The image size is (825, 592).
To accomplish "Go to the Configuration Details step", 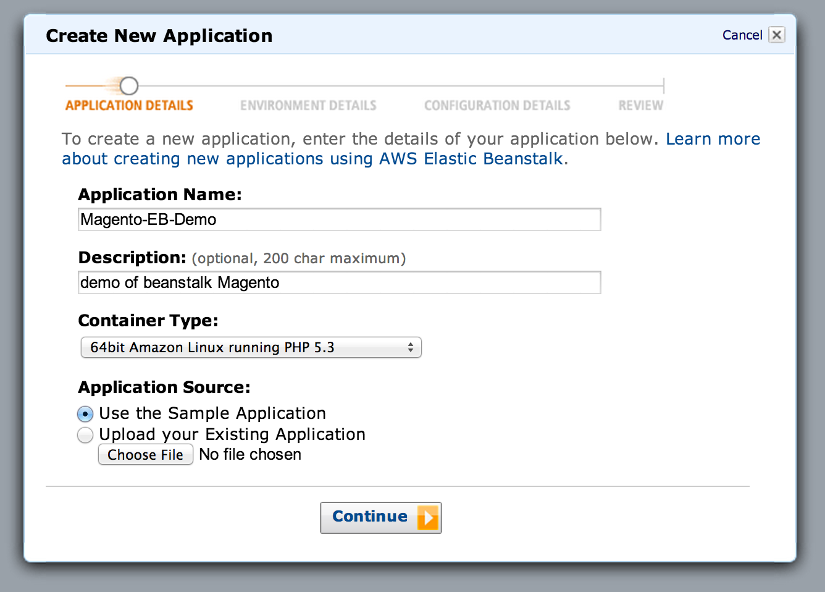I will (x=497, y=106).
